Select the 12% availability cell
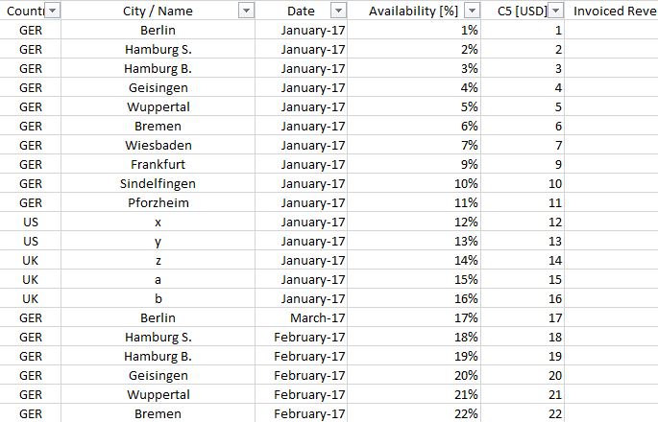Screen dimensions: 658x422 [x=414, y=223]
